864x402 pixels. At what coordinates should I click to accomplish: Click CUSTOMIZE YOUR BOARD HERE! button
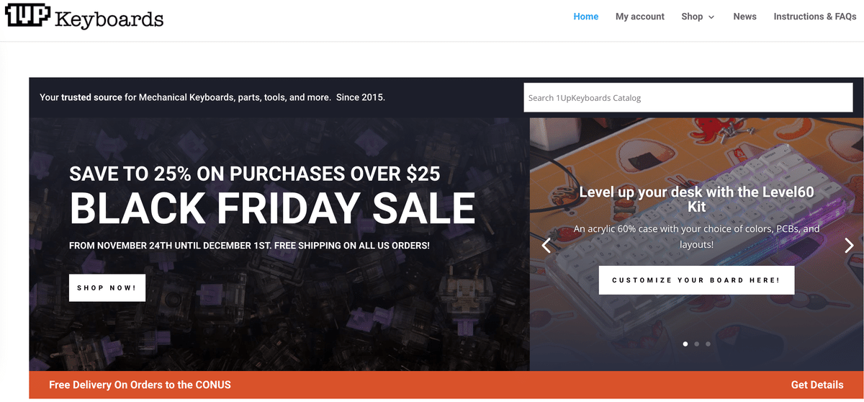(696, 280)
